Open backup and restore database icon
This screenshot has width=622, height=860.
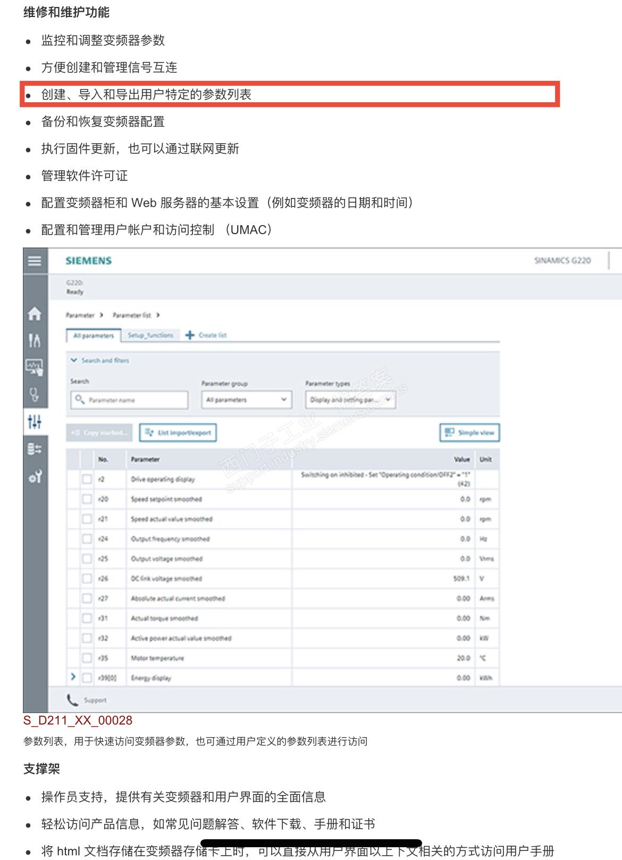(x=35, y=449)
